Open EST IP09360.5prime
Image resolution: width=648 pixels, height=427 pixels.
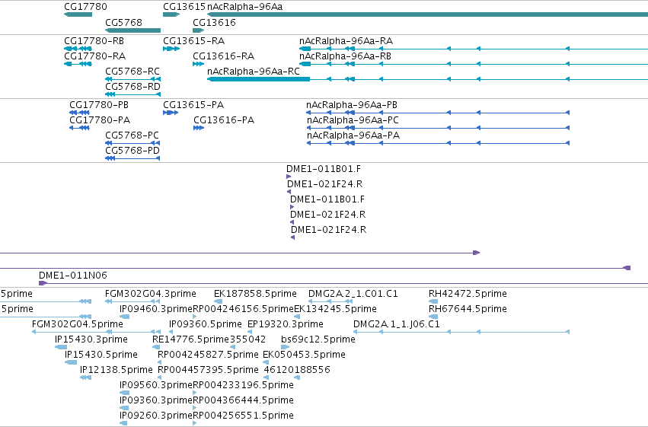click(x=206, y=324)
